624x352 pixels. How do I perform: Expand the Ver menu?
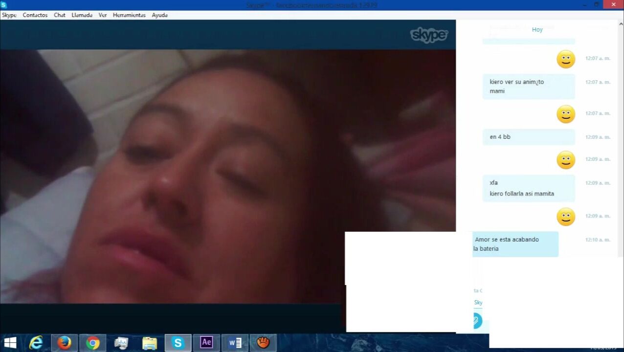103,15
